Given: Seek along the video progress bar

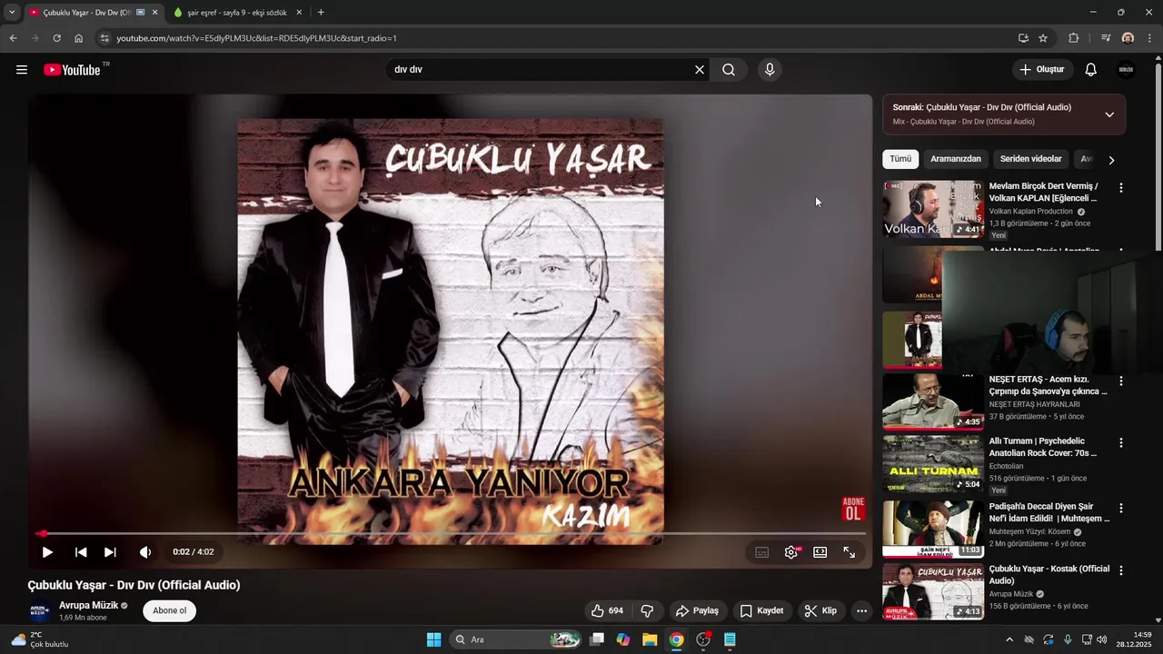Looking at the screenshot, I should [x=450, y=534].
